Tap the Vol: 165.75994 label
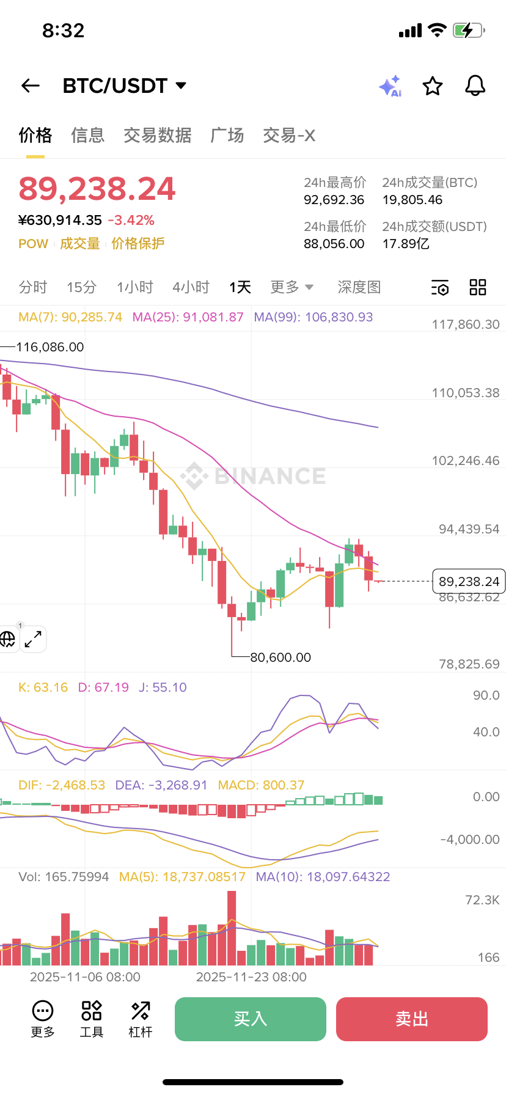Image resolution: width=506 pixels, height=1095 pixels. [x=64, y=877]
